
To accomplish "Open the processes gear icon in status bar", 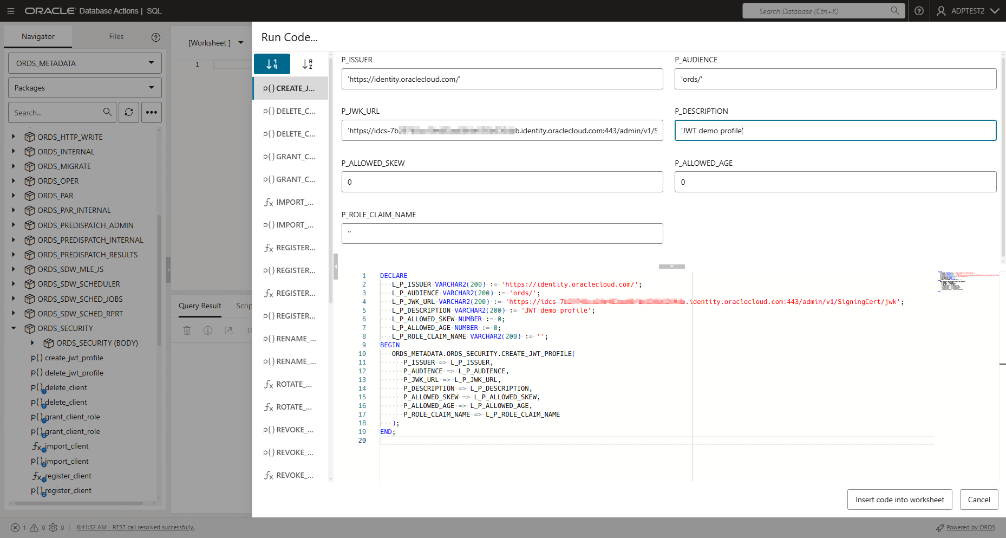I will tap(53, 527).
